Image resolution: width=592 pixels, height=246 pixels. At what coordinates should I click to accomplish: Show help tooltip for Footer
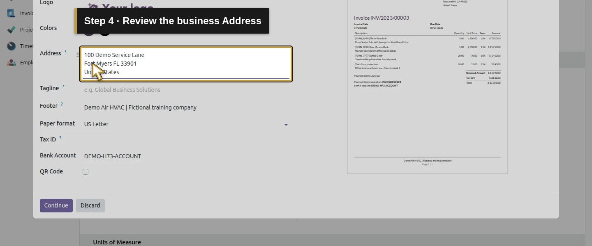pos(62,104)
